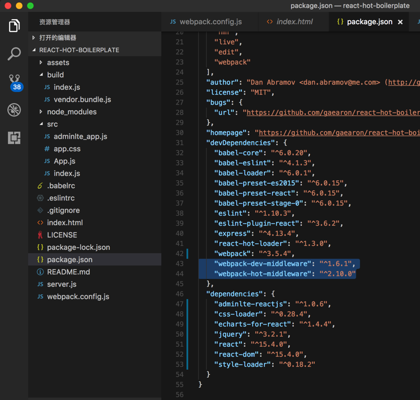Expand the node_modules folder
Image resolution: width=420 pixels, height=400 pixels.
pos(71,111)
